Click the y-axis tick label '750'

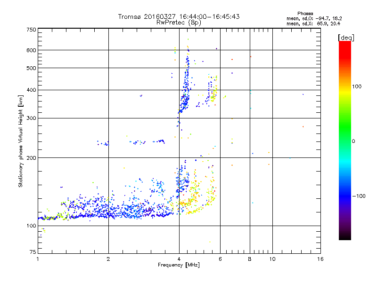[x=31, y=30]
